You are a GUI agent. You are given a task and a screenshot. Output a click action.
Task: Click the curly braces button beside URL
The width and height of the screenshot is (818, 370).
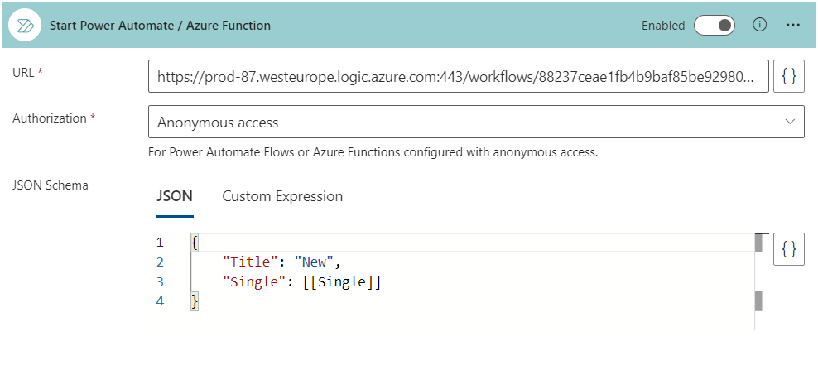tap(789, 76)
